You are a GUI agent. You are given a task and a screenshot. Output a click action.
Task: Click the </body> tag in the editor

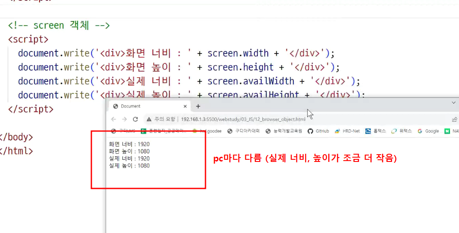point(16,137)
